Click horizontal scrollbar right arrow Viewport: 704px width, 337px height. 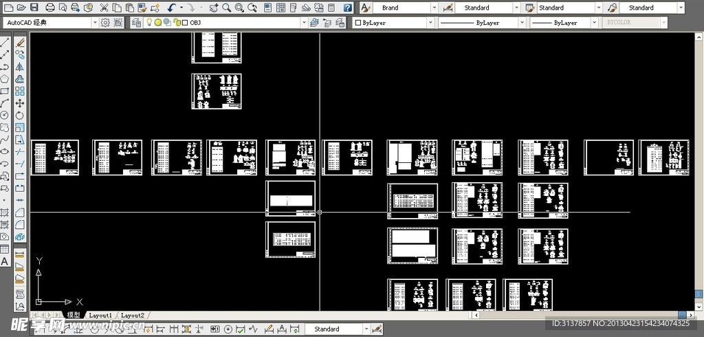click(x=691, y=315)
